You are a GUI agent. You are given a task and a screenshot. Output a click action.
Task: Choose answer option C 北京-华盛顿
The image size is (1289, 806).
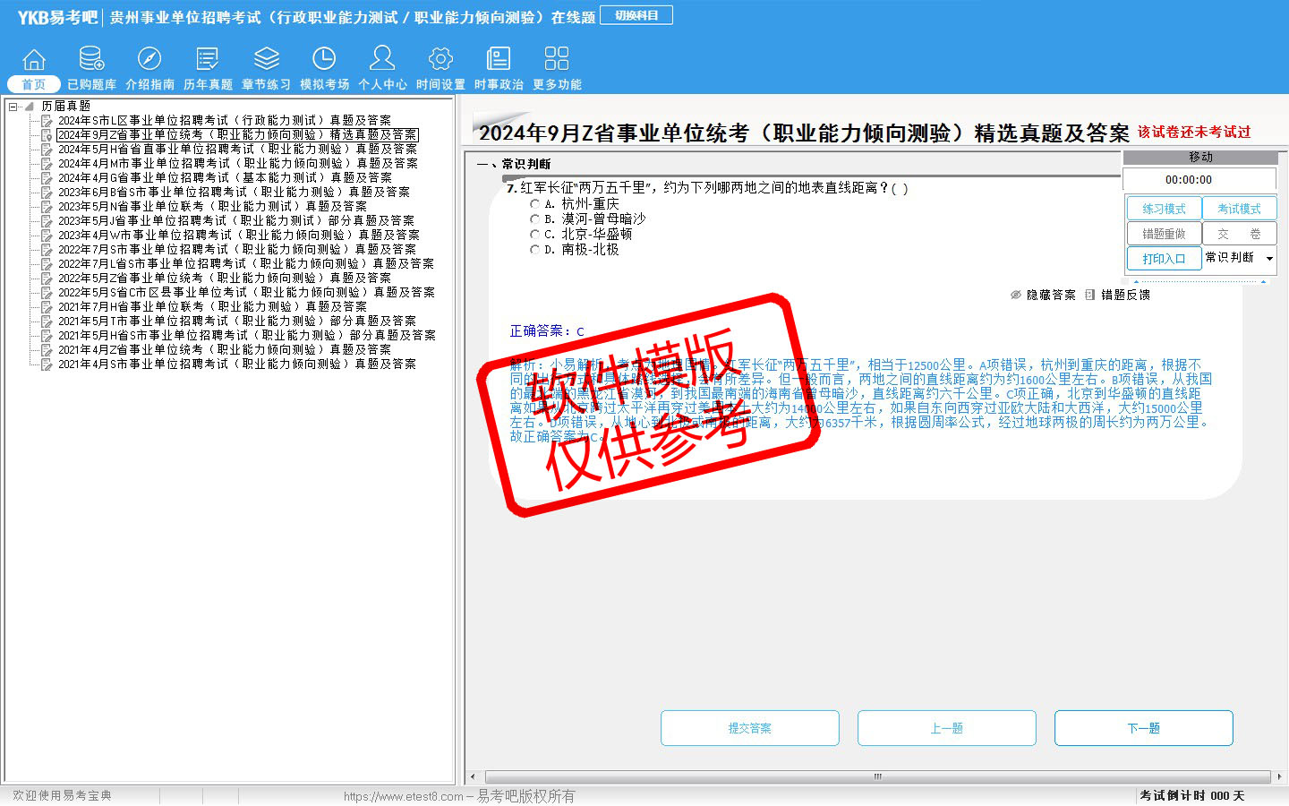(x=534, y=235)
